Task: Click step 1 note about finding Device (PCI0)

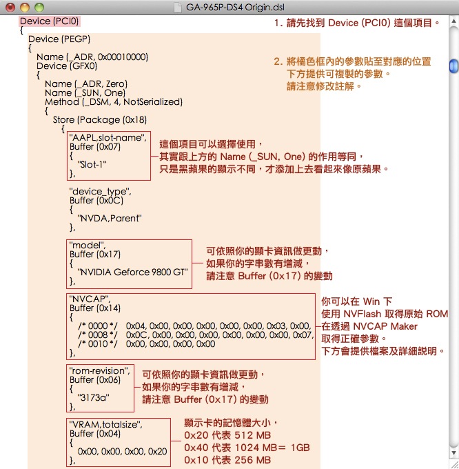Action: [358, 23]
